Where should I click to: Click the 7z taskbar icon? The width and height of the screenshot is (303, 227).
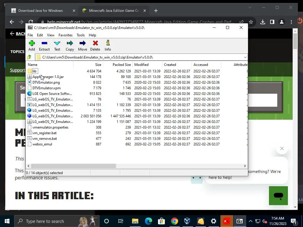point(240,221)
